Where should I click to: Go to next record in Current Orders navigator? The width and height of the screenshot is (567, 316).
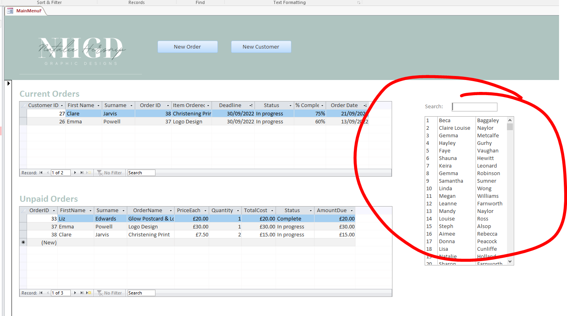75,173
